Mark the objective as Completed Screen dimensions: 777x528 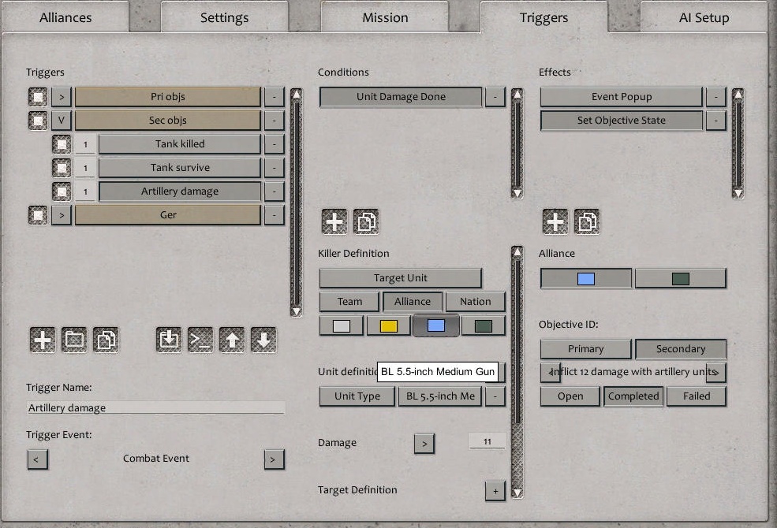[633, 396]
